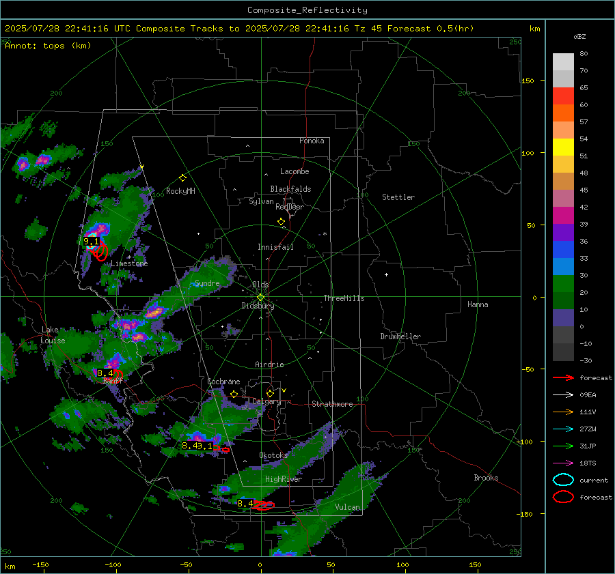
Task: Select the RockyMH label
Action: point(180,191)
